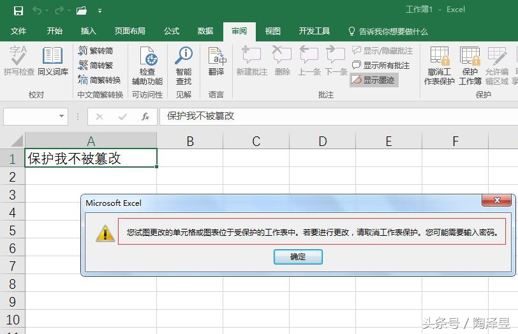Select column C header
Image resolution: width=518 pixels, height=334 pixels.
(x=256, y=141)
